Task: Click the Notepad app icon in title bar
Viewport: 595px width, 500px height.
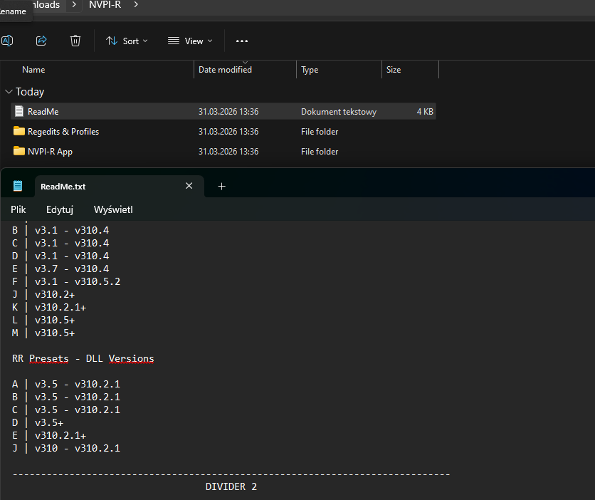Action: pos(18,186)
